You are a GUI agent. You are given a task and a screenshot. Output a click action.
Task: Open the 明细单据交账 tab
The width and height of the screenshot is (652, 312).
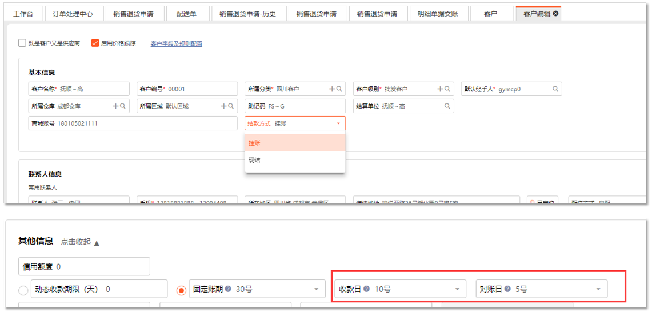(438, 14)
